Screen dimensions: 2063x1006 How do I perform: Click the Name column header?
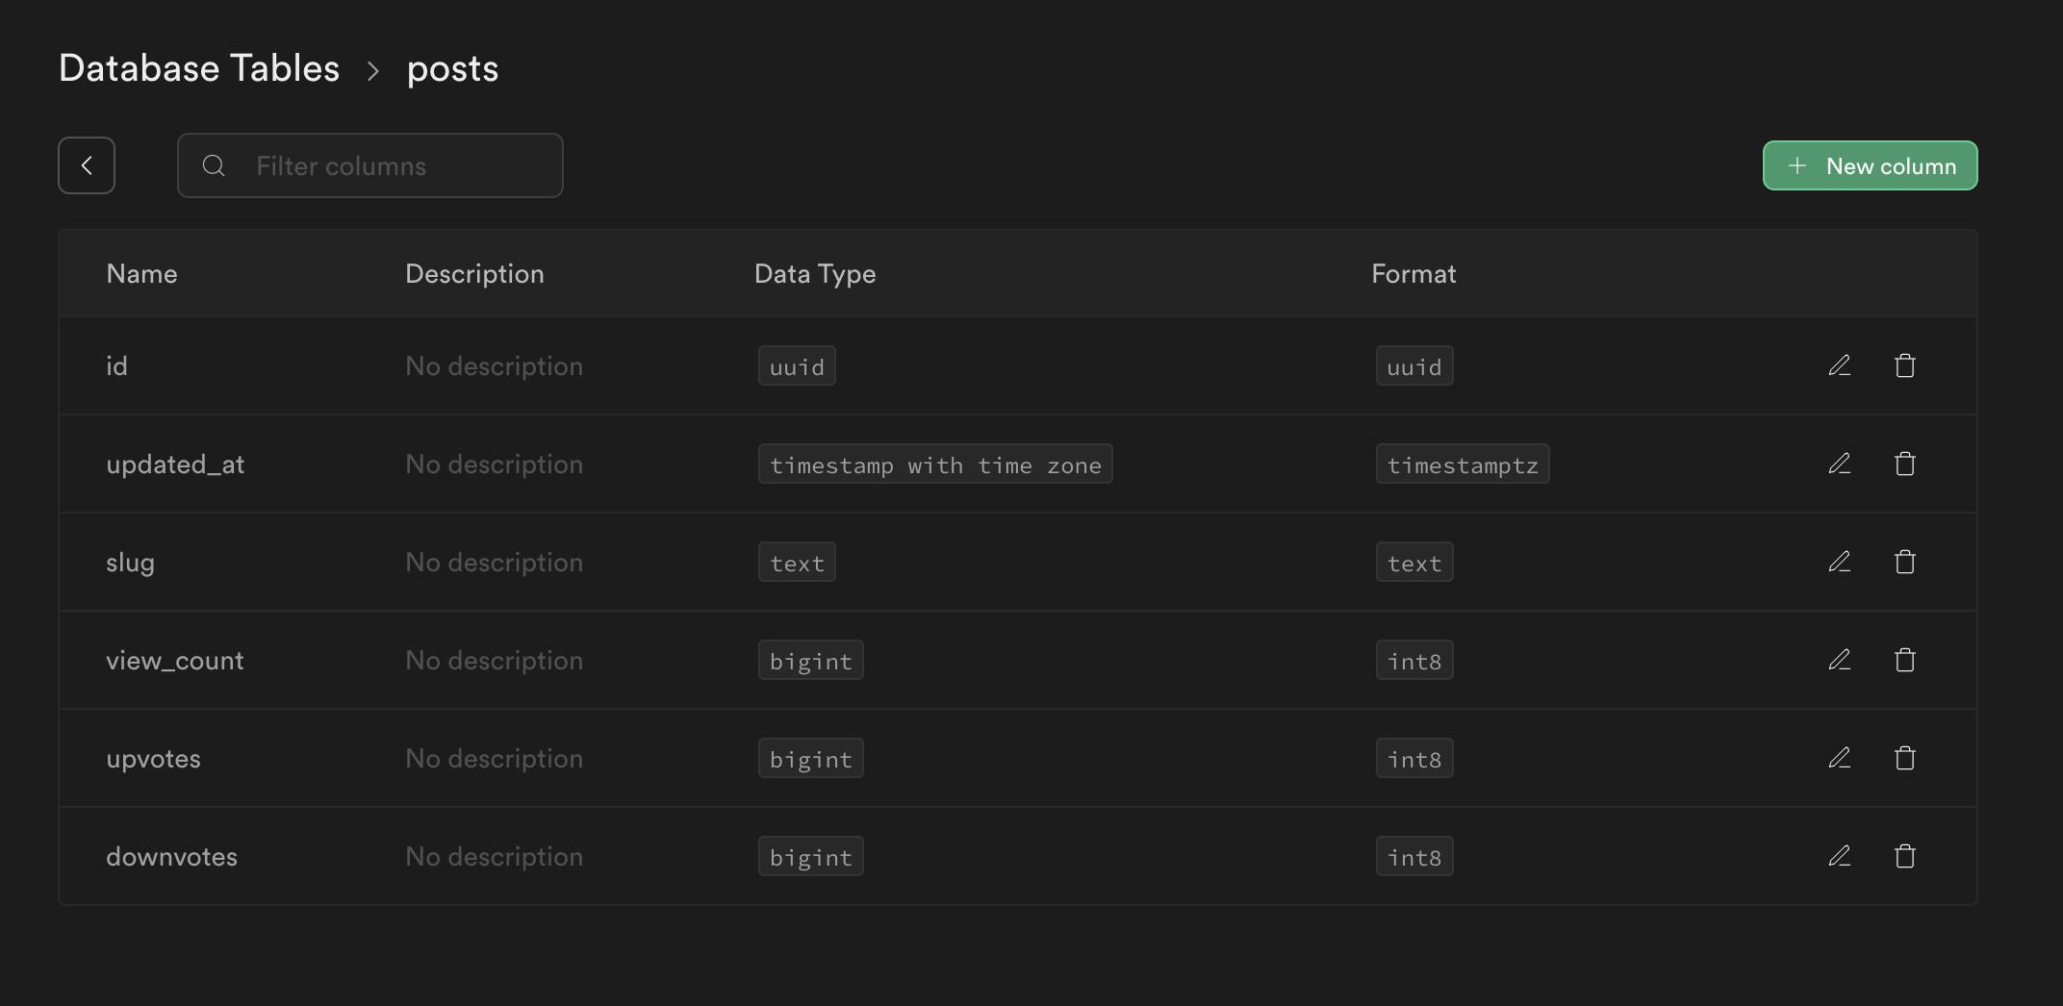(141, 274)
